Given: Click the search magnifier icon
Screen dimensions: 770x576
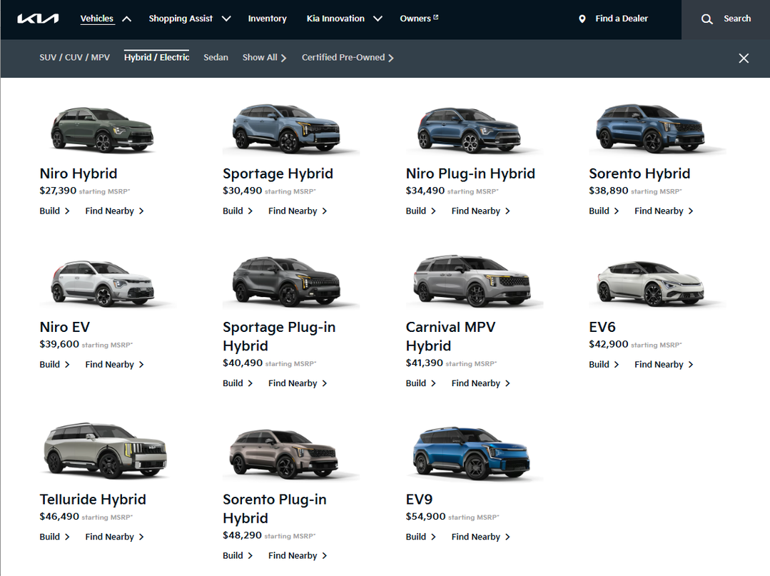Looking at the screenshot, I should click(706, 19).
